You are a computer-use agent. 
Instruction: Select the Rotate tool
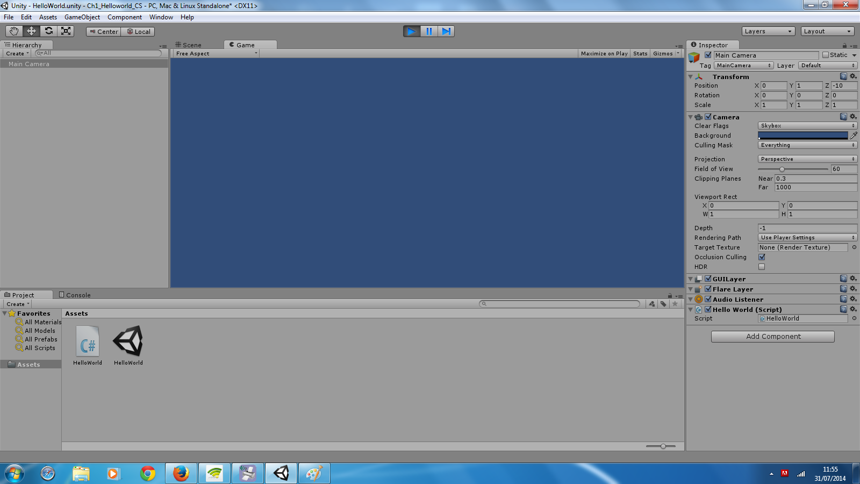pos(48,31)
